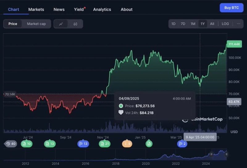The image size is (247, 168).
Task: Open the green news marker labeled 21
Action: pyautogui.click(x=104, y=144)
